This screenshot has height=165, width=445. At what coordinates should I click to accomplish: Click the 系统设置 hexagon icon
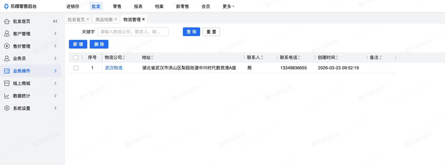(x=7, y=108)
